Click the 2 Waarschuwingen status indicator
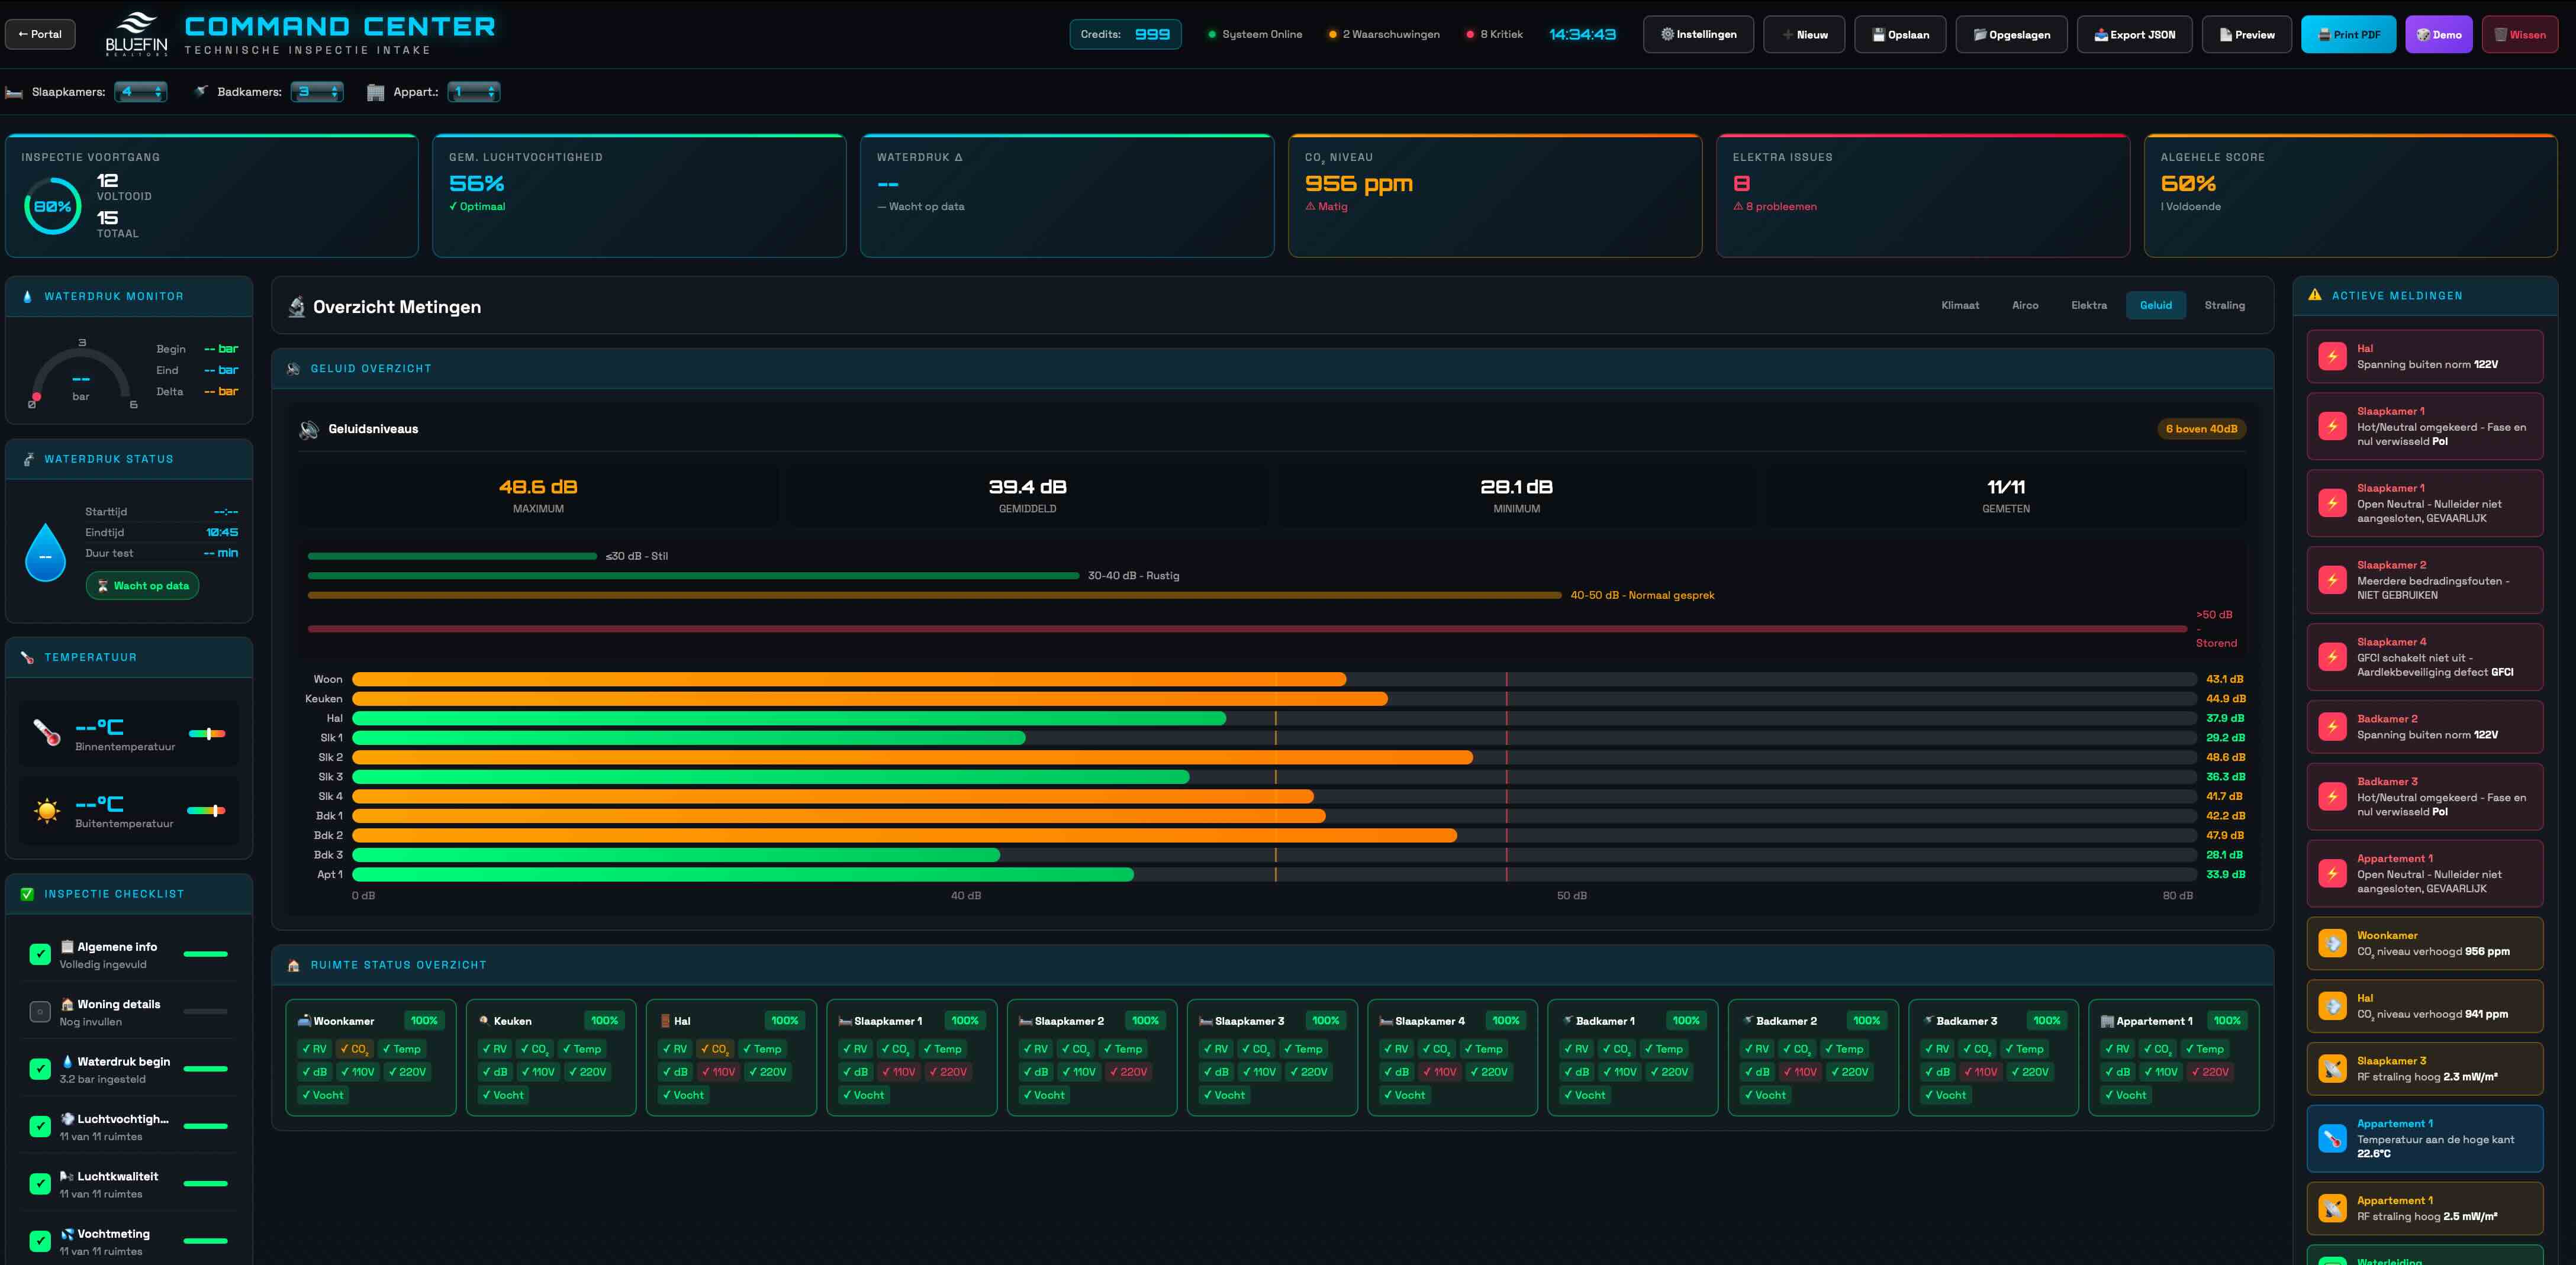Screen dimensions: 2576x1265 [1384, 34]
